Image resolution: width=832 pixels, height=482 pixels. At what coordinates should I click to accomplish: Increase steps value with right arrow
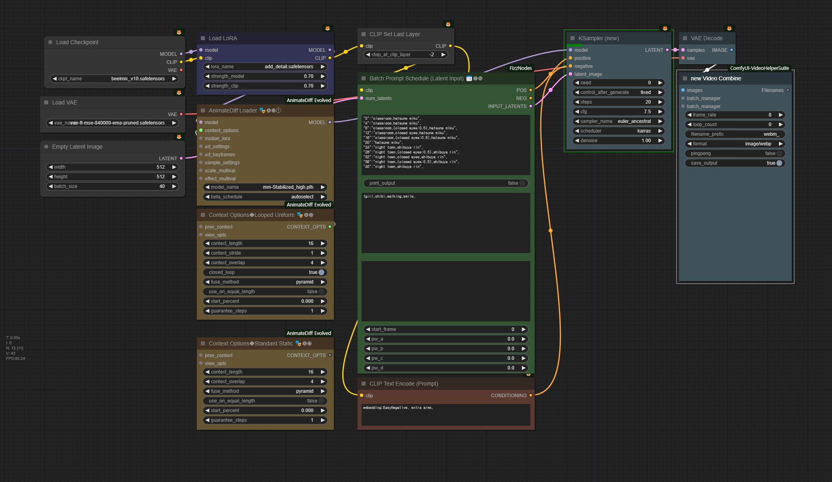[x=660, y=102]
